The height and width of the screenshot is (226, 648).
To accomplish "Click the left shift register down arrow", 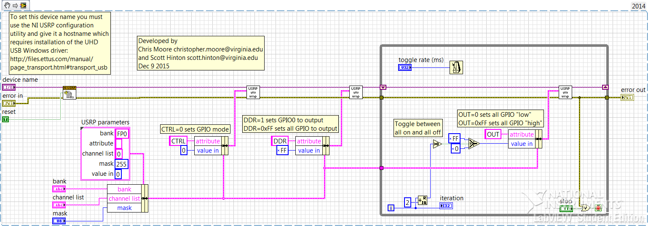I will coord(383,87).
